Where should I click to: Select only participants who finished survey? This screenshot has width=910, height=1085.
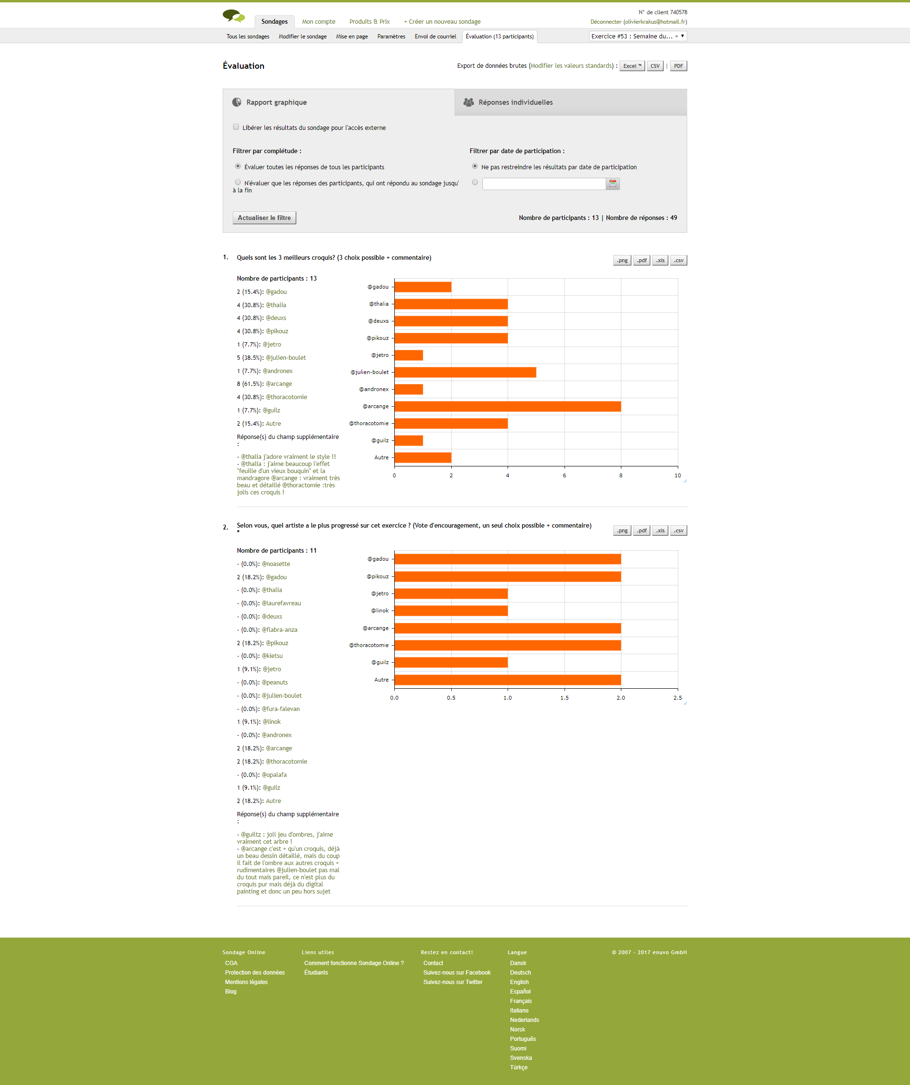click(238, 182)
